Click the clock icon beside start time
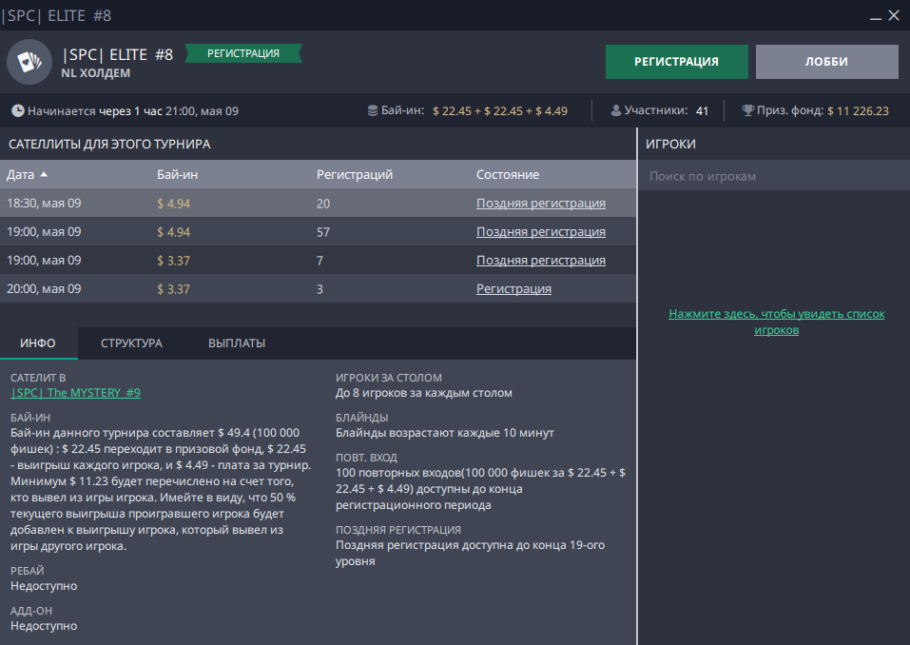Image resolution: width=910 pixels, height=645 pixels. [18, 111]
